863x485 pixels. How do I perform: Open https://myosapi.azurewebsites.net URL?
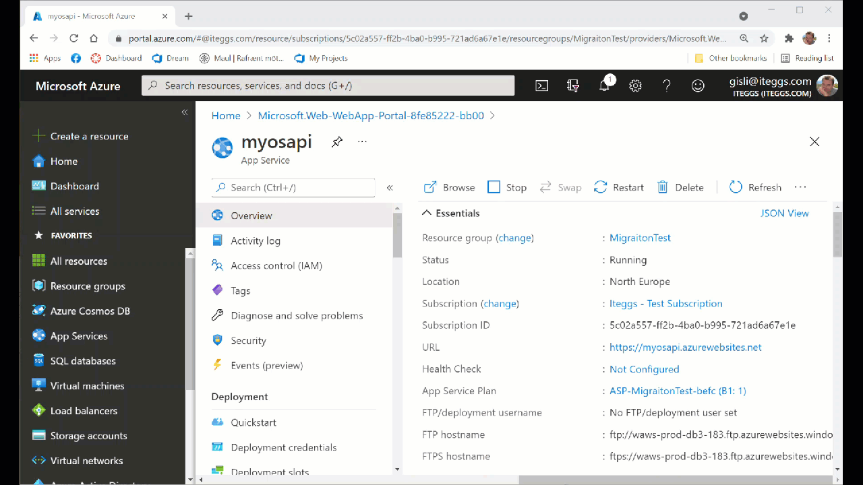coord(686,347)
